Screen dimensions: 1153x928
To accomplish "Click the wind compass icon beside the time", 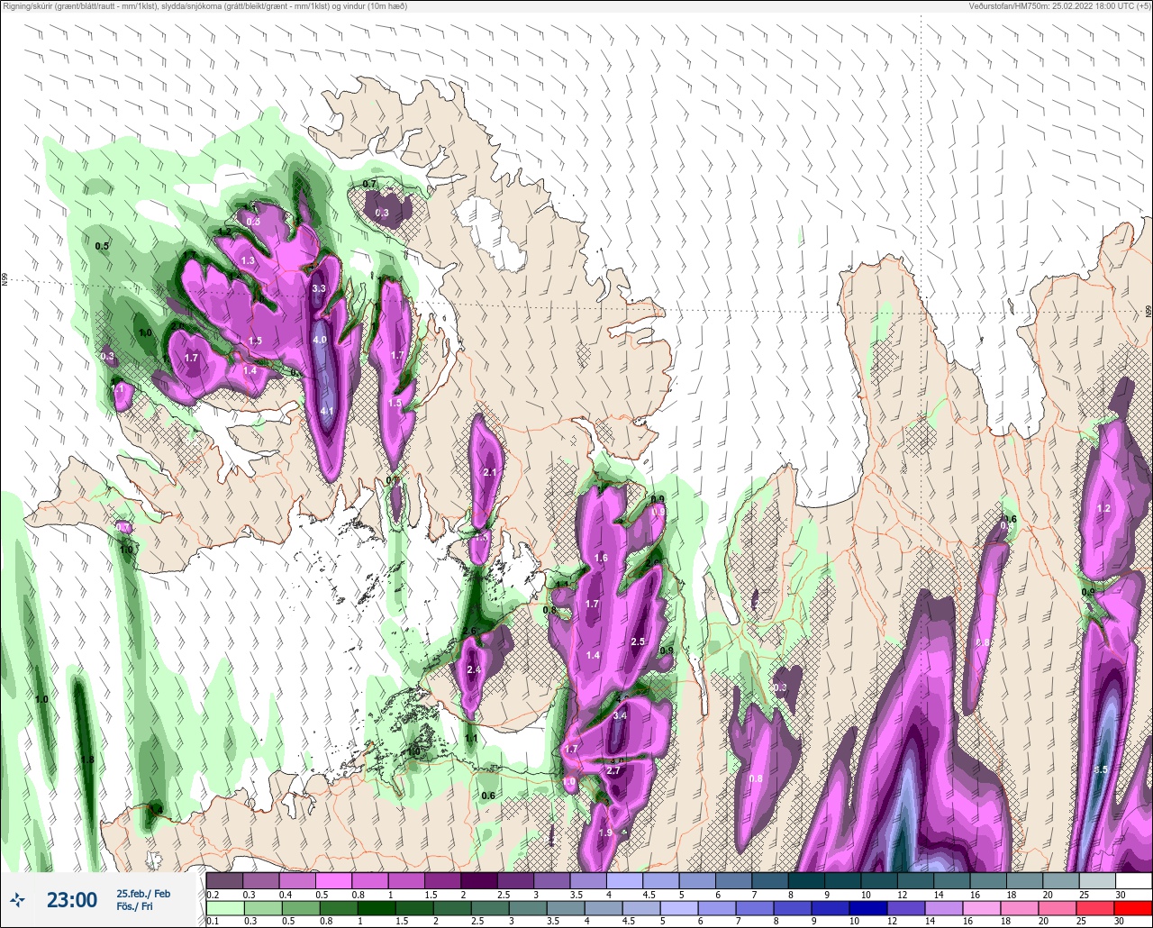I will pos(17,899).
